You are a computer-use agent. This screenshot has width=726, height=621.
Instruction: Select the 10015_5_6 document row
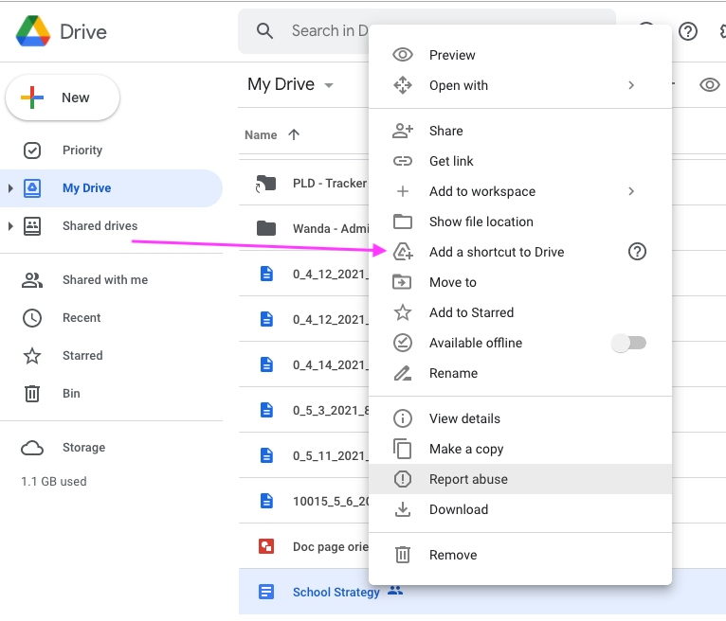click(x=303, y=501)
